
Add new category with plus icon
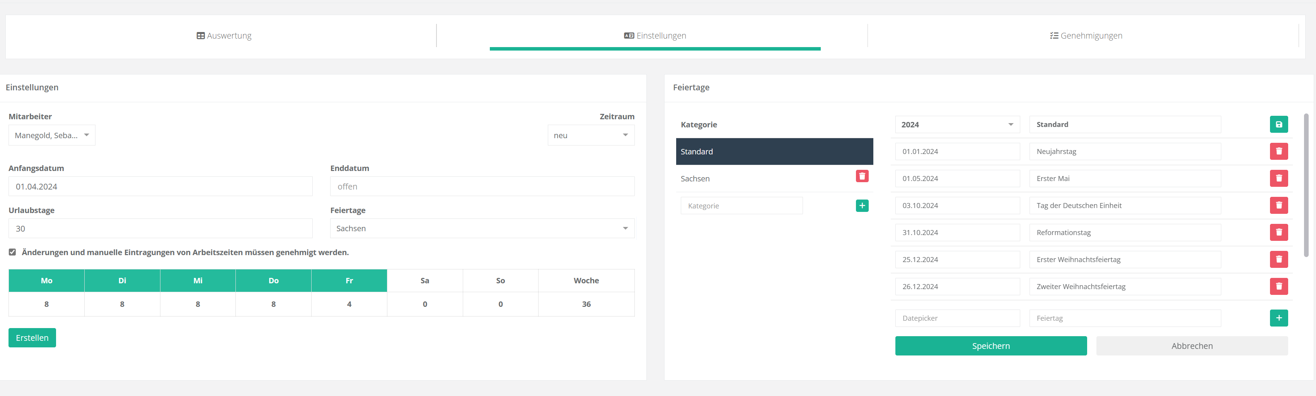pyautogui.click(x=862, y=206)
